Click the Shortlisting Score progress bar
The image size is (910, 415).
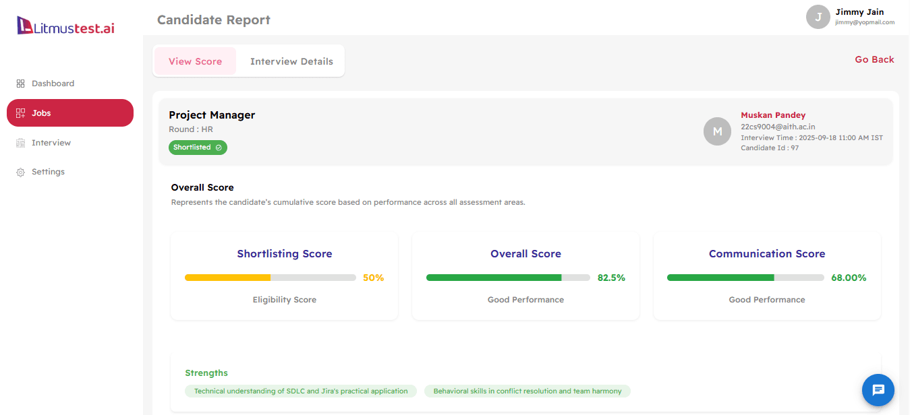(x=270, y=277)
